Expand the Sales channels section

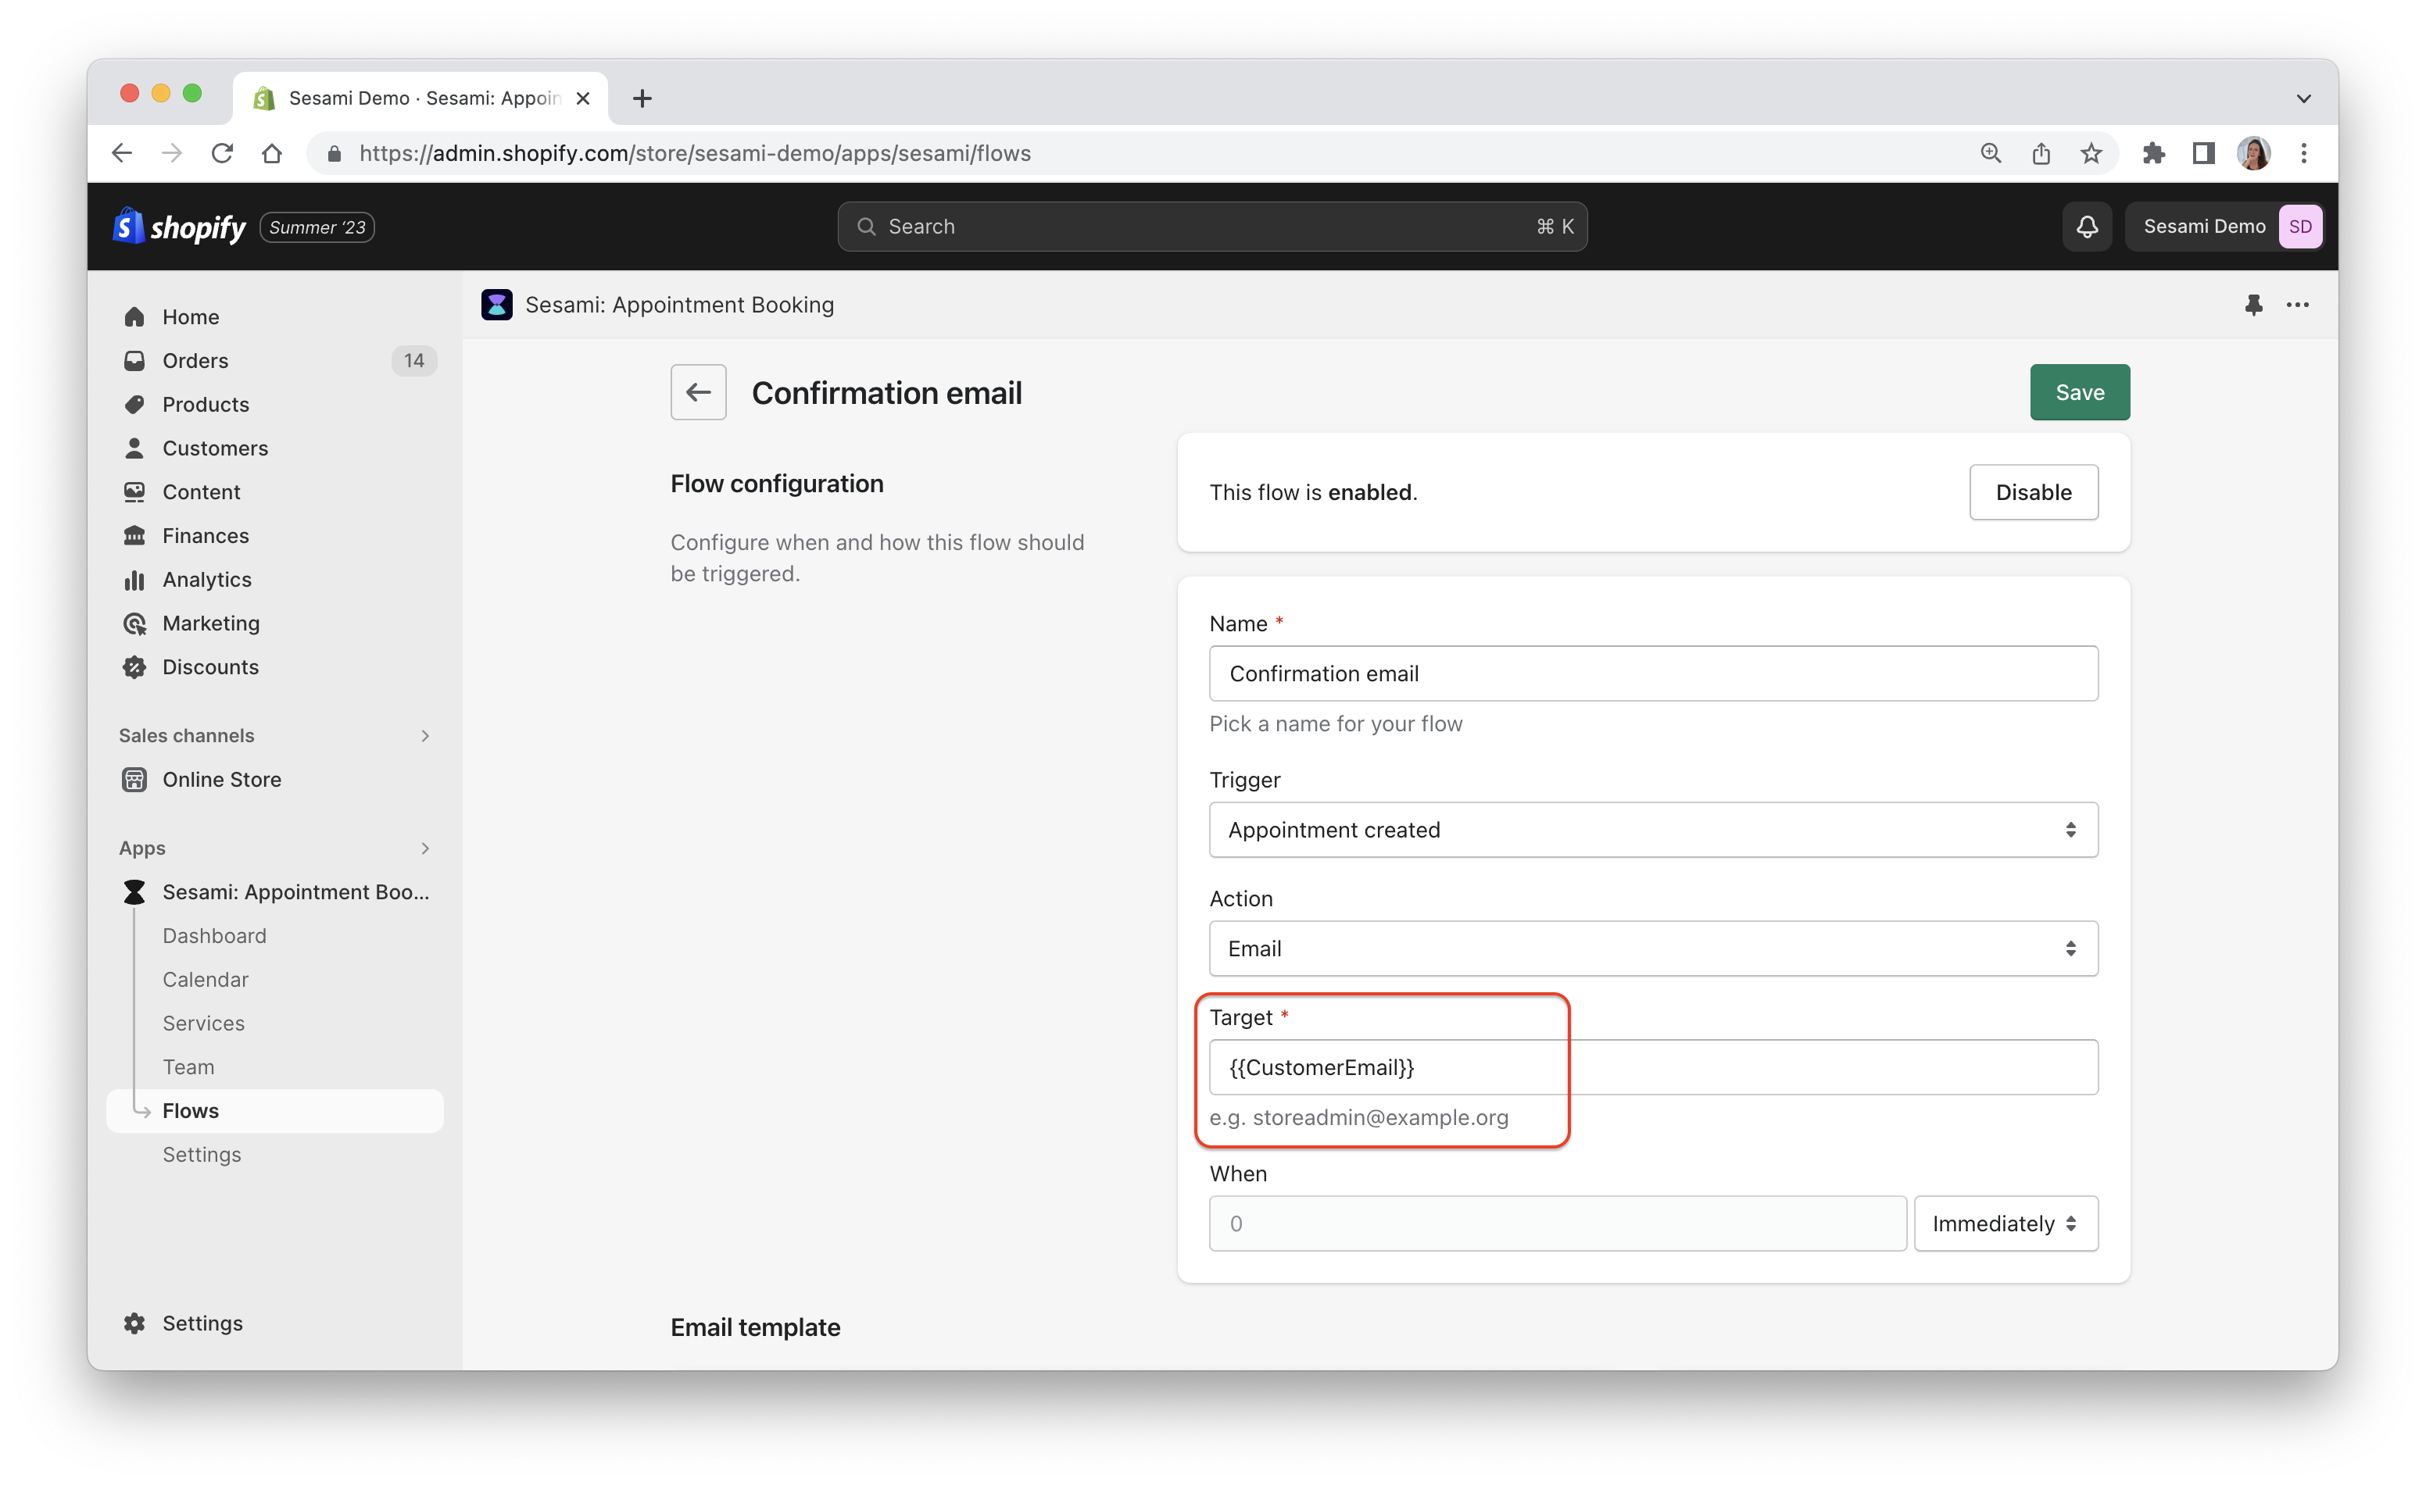pyautogui.click(x=425, y=735)
